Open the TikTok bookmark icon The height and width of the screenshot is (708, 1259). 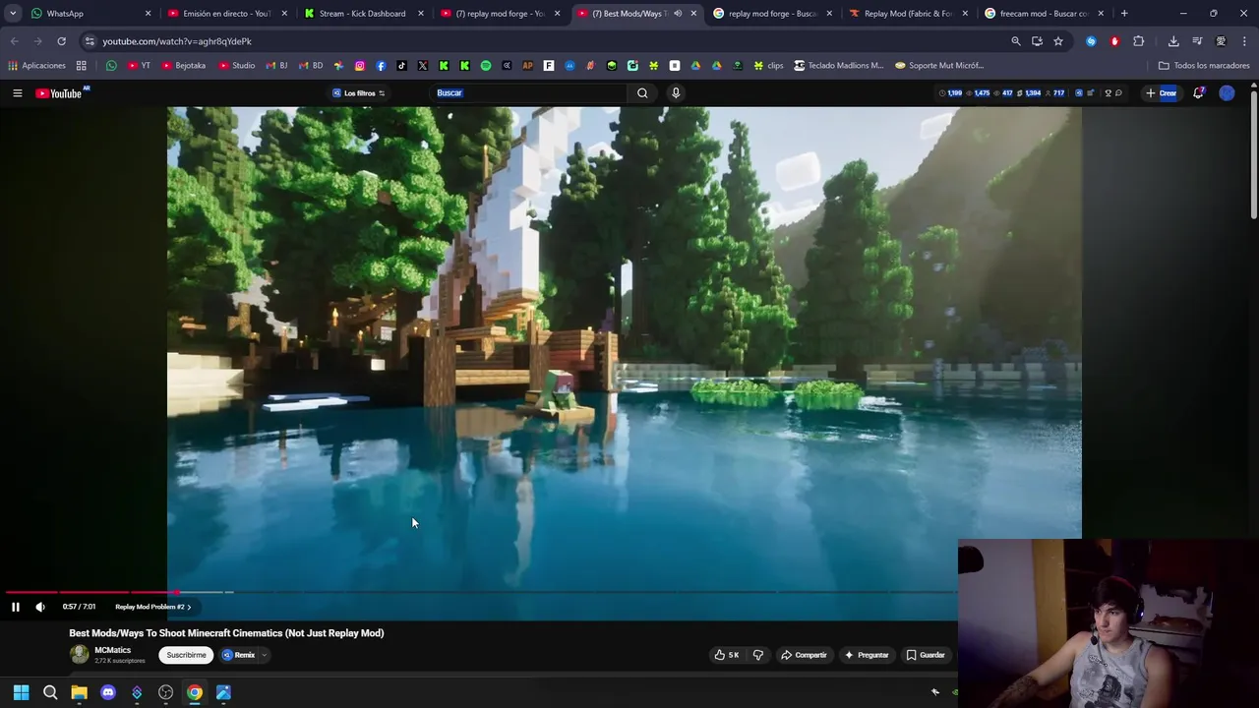pos(401,66)
